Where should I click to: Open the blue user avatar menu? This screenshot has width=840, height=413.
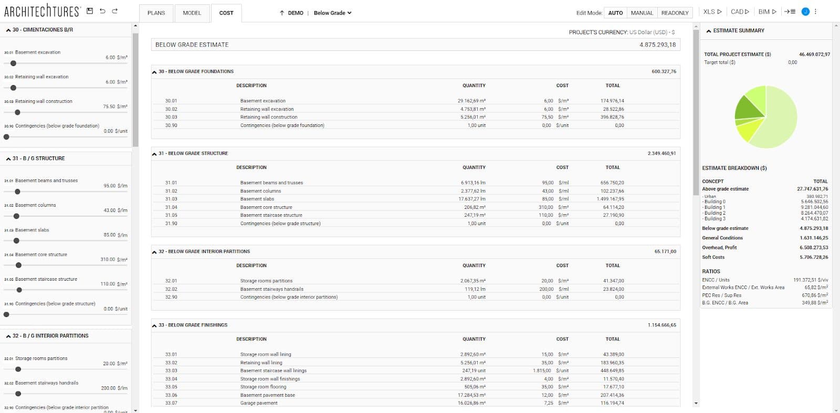click(x=805, y=12)
